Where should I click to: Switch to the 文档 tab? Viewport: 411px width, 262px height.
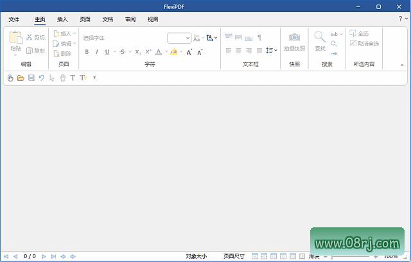click(x=107, y=19)
